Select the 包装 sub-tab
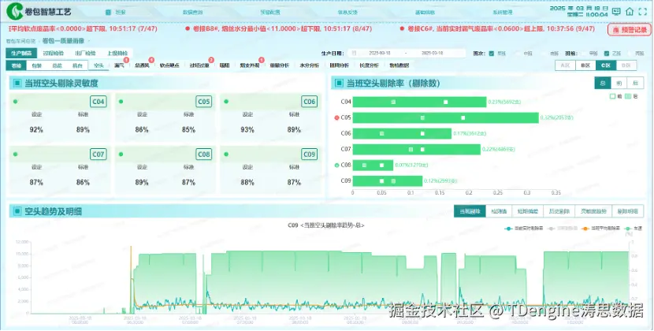 pos(37,65)
